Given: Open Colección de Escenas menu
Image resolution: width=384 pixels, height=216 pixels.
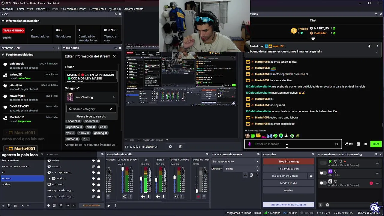Looking at the screenshot, I should (x=74, y=9).
